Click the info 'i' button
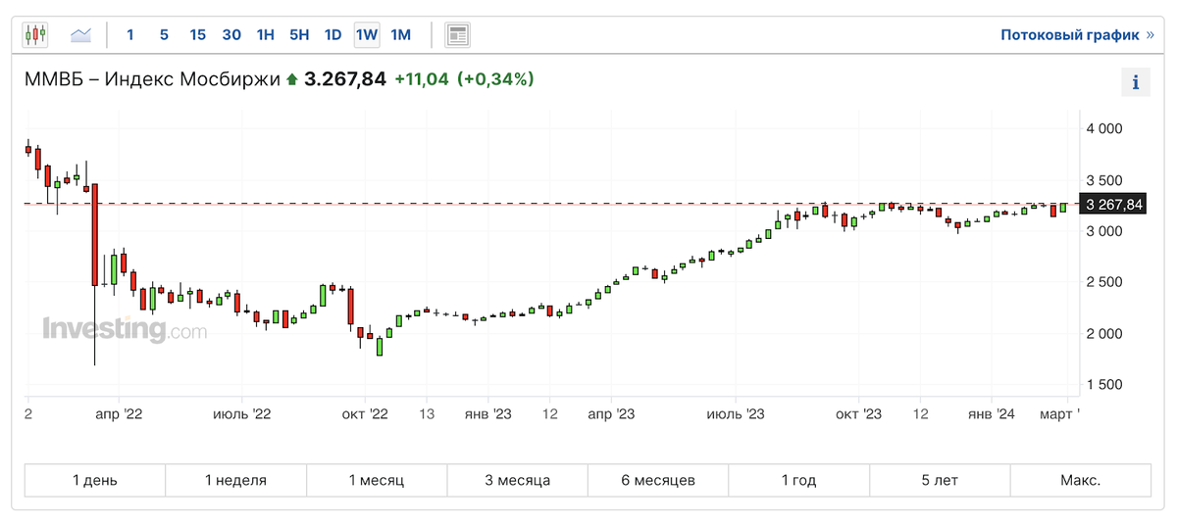Screen dimensions: 1177x525 (x=1136, y=82)
